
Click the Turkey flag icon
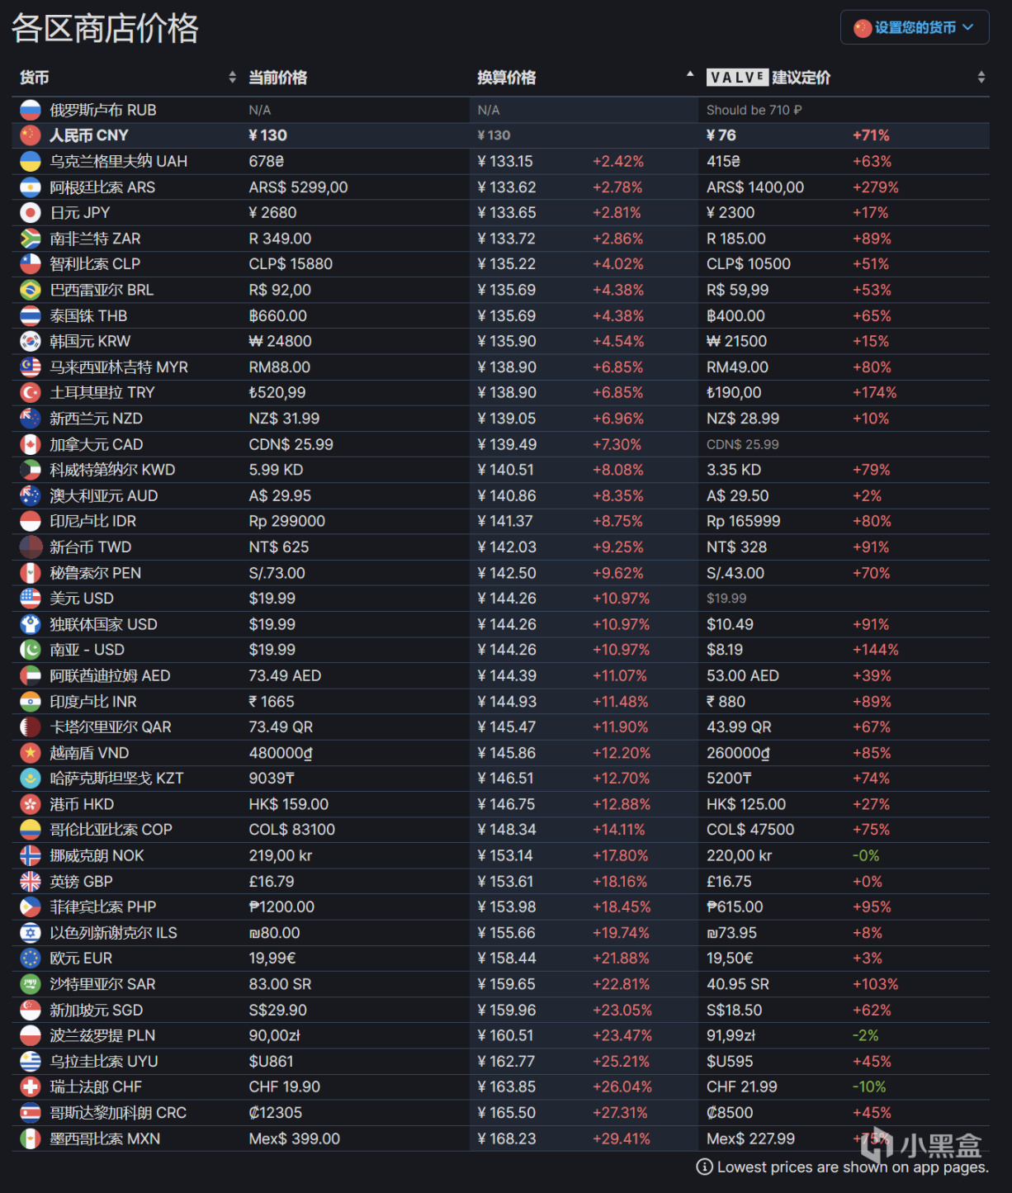[31, 393]
